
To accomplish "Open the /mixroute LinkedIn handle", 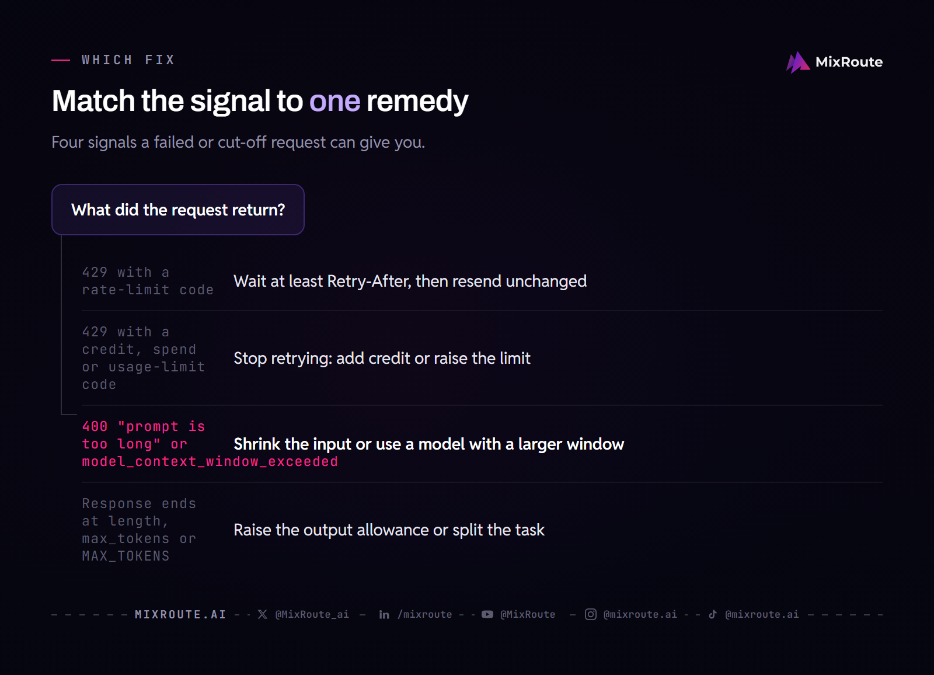I will 425,614.
